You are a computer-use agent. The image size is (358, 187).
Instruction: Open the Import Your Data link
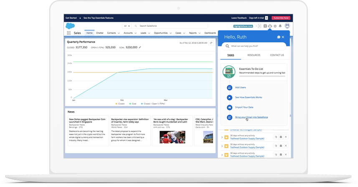pos(244,108)
